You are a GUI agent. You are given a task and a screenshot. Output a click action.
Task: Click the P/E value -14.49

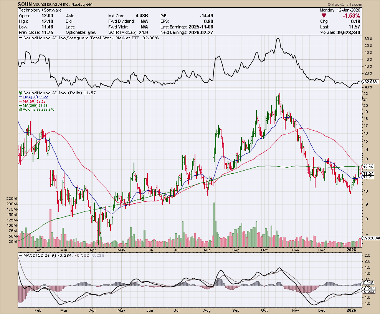207,15
